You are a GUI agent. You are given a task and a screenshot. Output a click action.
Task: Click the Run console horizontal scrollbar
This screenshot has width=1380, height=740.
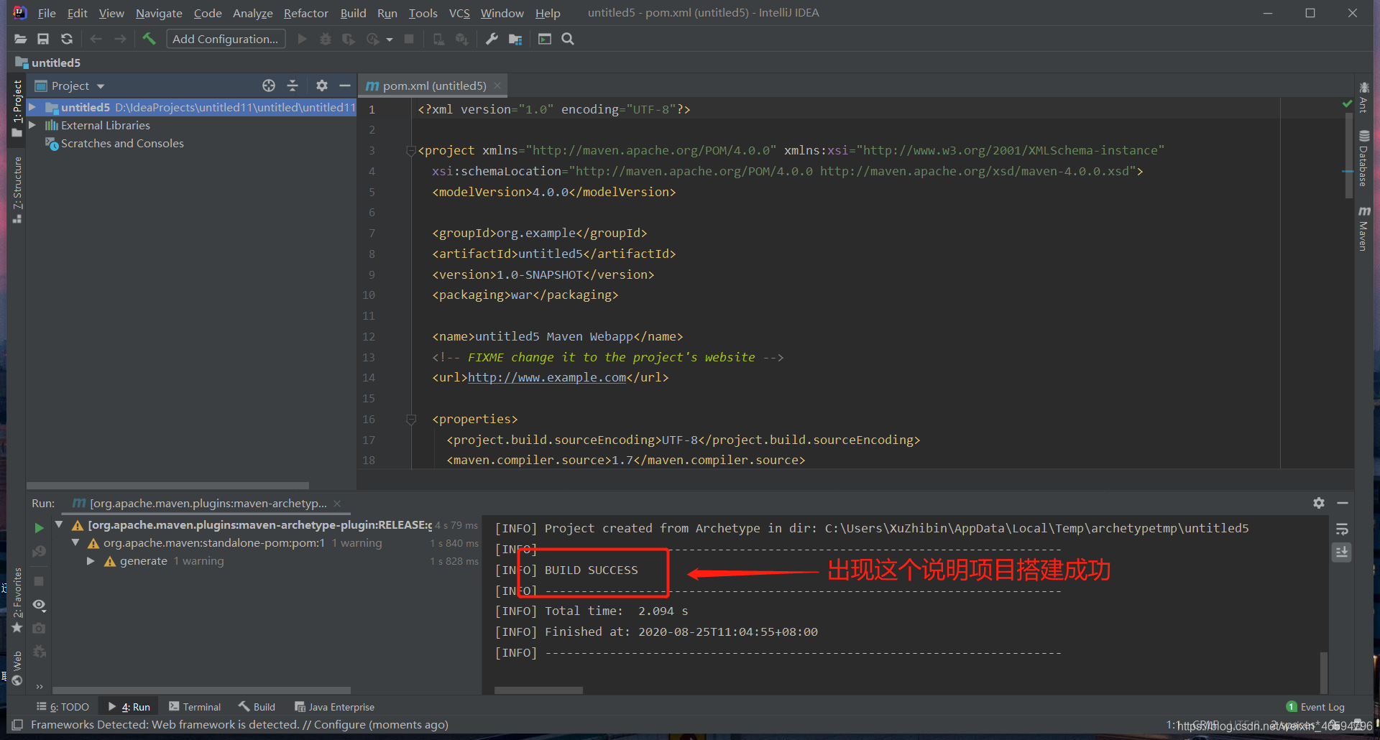538,690
